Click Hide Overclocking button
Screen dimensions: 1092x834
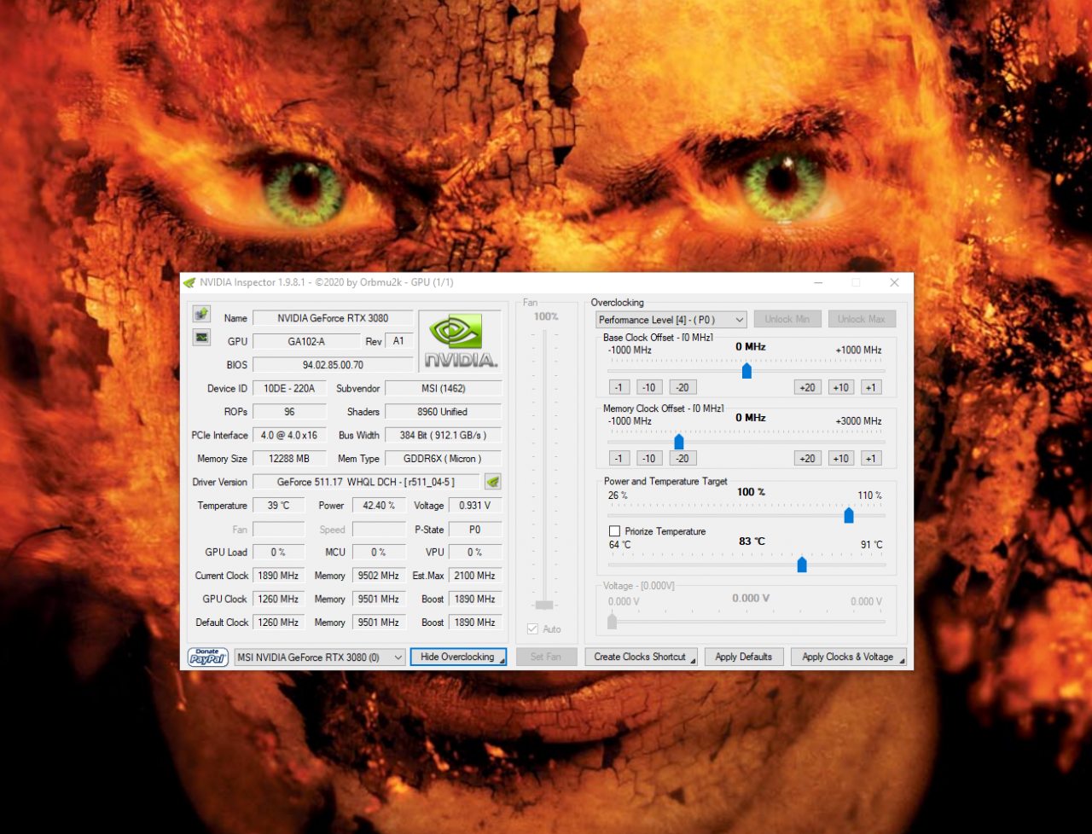point(458,657)
